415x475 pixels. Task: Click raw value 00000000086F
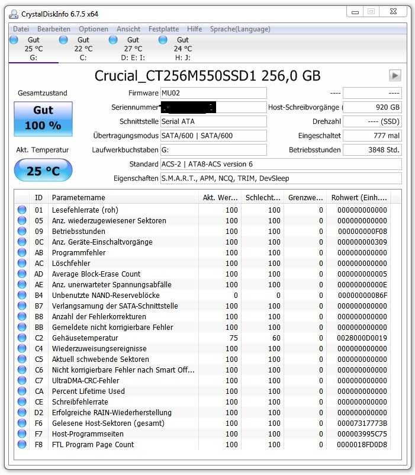[x=363, y=295]
